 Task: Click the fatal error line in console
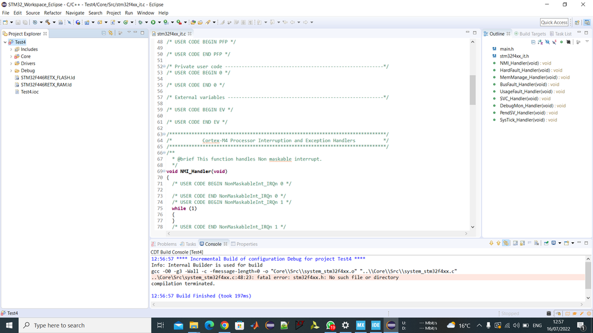point(275,277)
